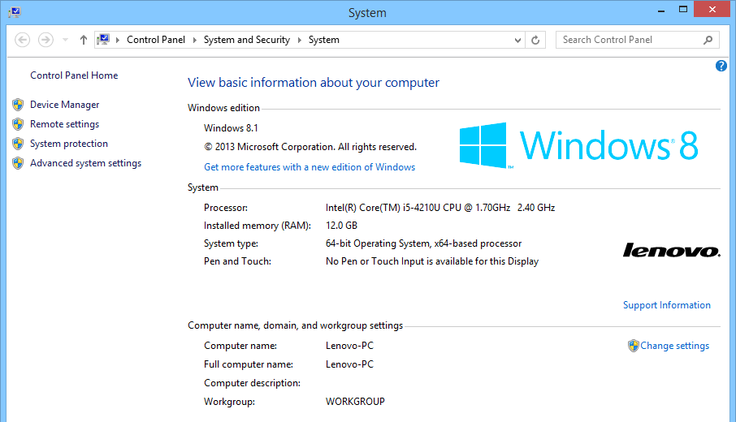Open Control Panel Home
Viewport: 736px width, 422px height.
pos(74,75)
